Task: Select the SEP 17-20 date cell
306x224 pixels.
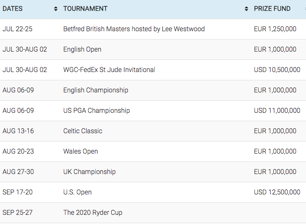Action: [x=17, y=192]
